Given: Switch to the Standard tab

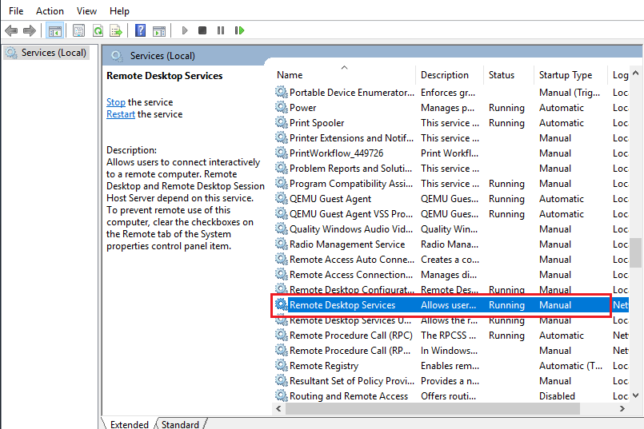Looking at the screenshot, I should coord(180,424).
